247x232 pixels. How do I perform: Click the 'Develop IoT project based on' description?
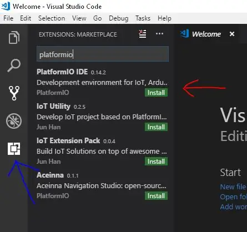[102, 117]
